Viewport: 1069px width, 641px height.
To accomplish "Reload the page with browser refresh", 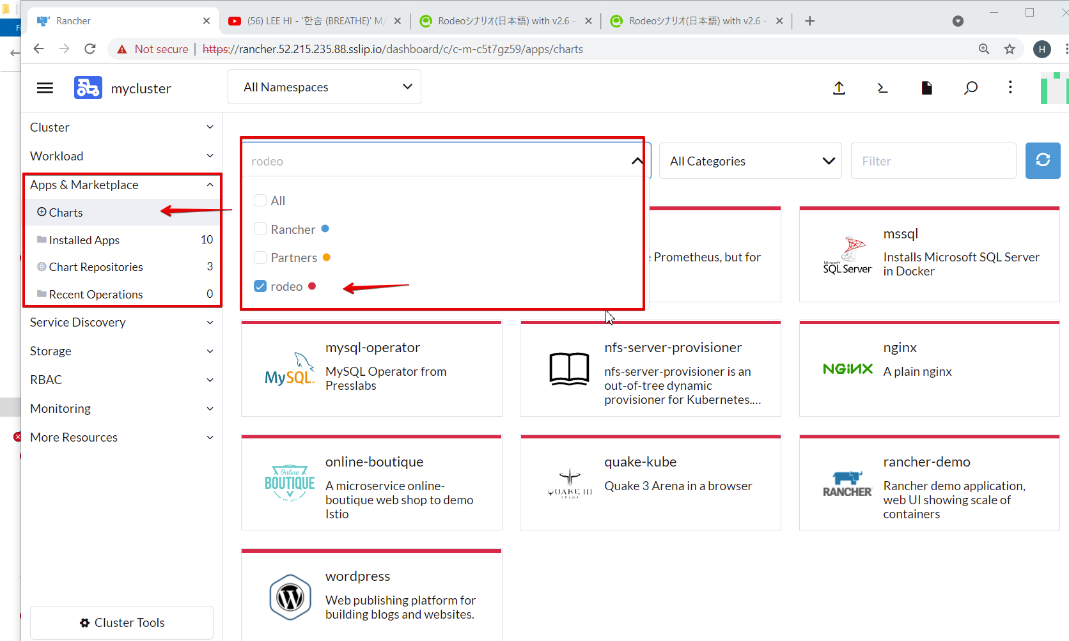I will (x=90, y=49).
